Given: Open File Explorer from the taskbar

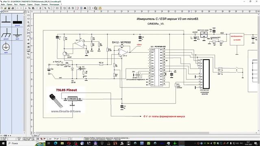Looking at the screenshot, I should click(x=62, y=143).
